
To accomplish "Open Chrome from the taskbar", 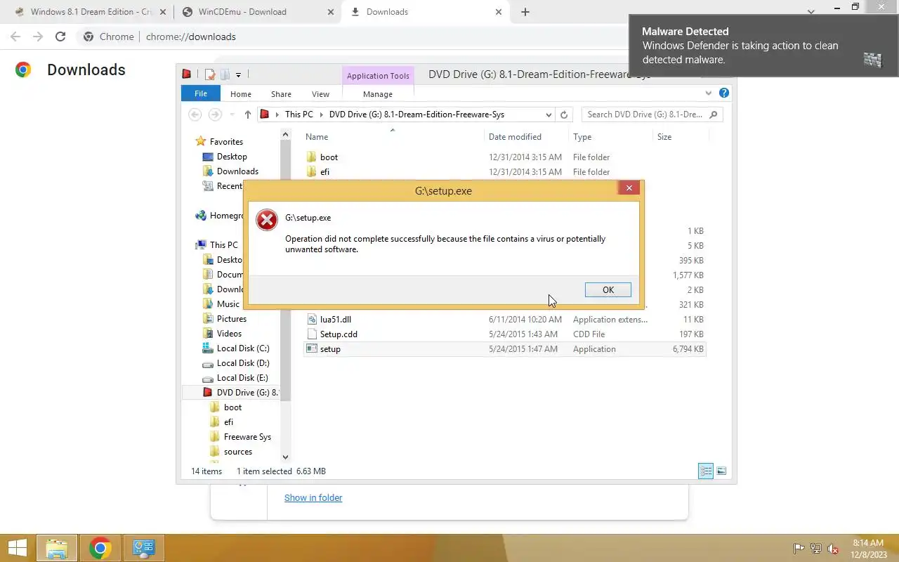I will click(100, 548).
